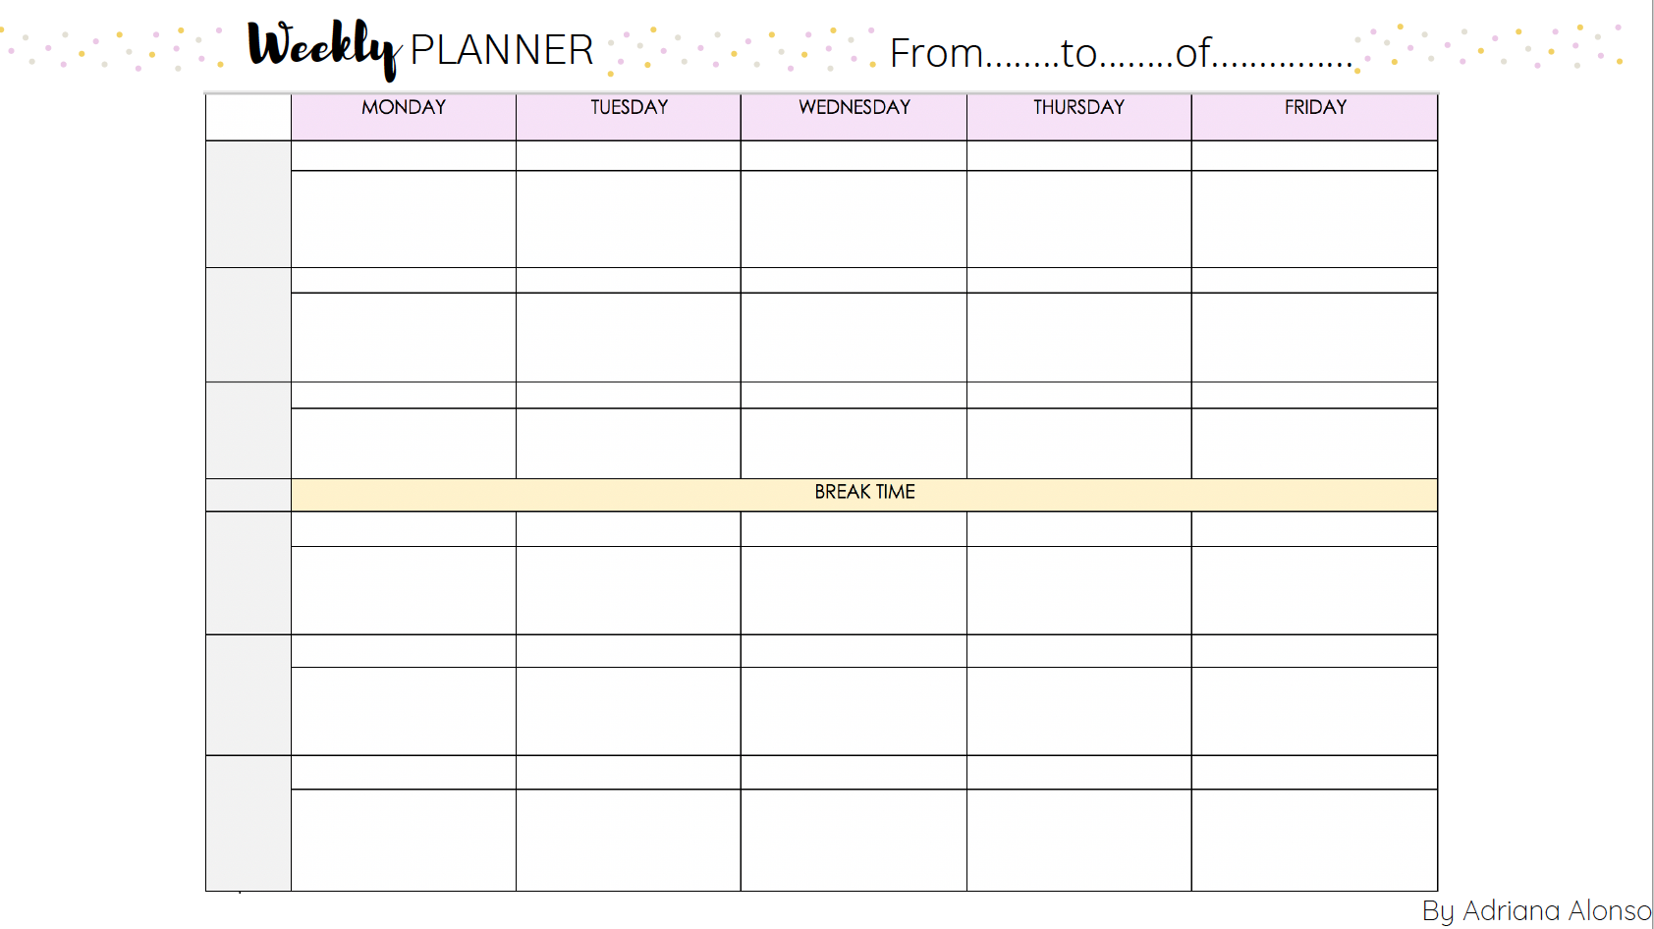Click the BREAK TIME yellow row

[x=864, y=495]
